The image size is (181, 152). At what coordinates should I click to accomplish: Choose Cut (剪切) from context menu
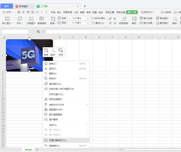pos(66,69)
